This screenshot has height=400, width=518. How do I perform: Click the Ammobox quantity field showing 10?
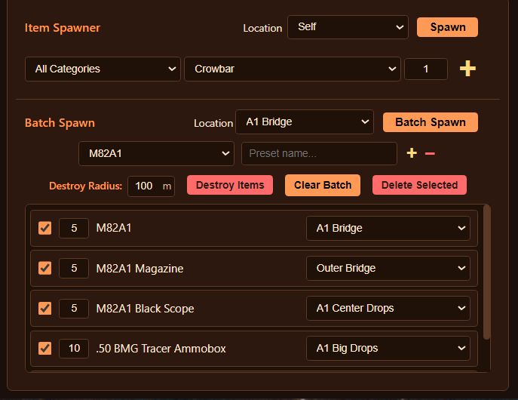[74, 348]
